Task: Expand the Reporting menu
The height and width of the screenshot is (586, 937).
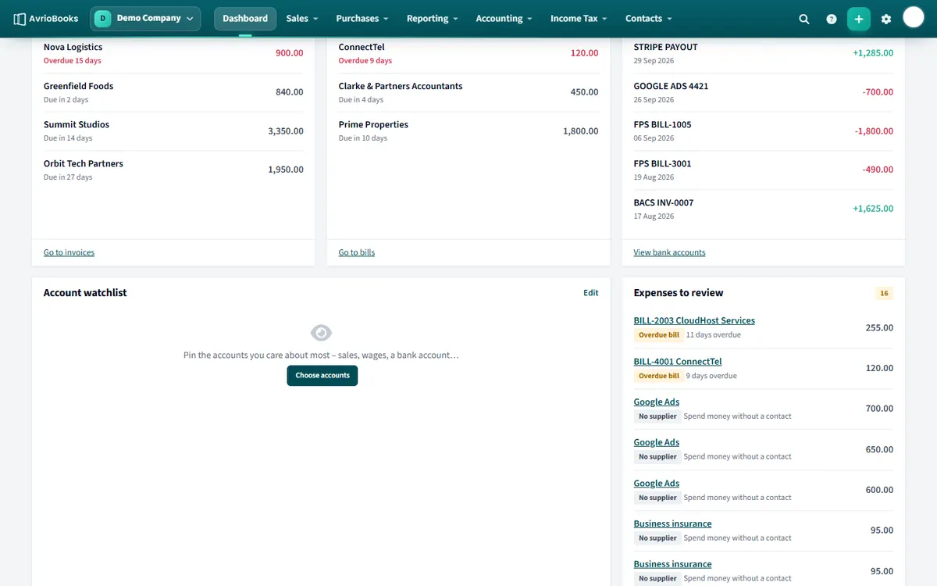Action: click(x=432, y=19)
